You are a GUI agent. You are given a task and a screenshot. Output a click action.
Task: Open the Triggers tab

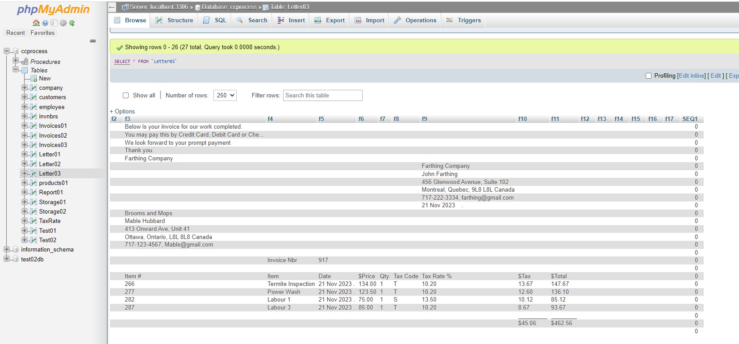click(463, 21)
